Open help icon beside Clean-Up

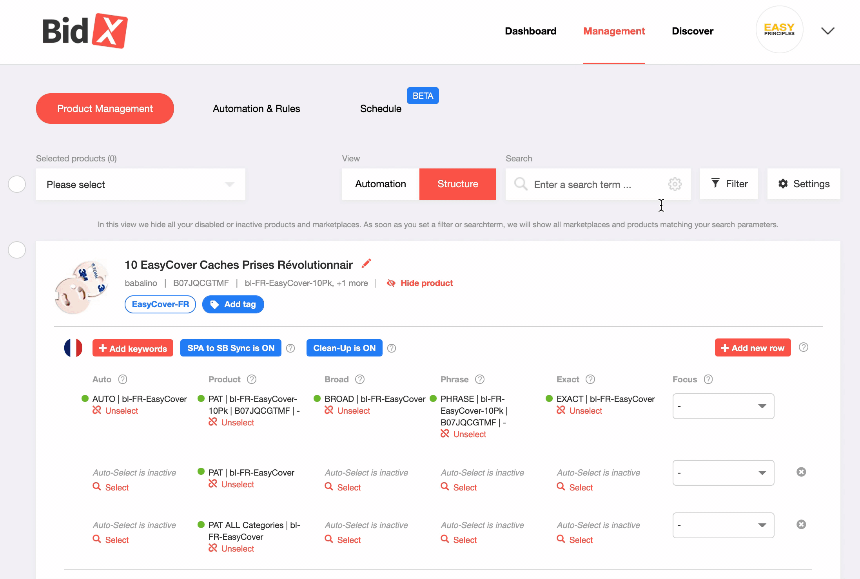coord(392,348)
